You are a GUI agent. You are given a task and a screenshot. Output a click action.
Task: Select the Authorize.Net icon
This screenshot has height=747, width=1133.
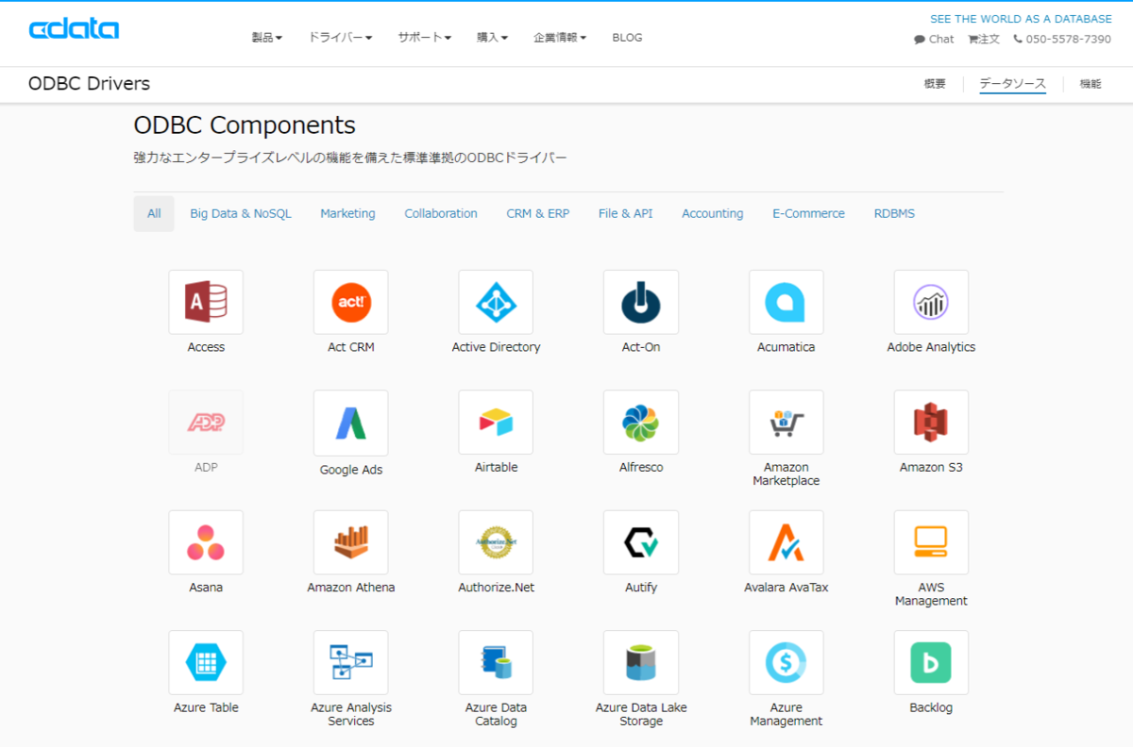click(496, 542)
